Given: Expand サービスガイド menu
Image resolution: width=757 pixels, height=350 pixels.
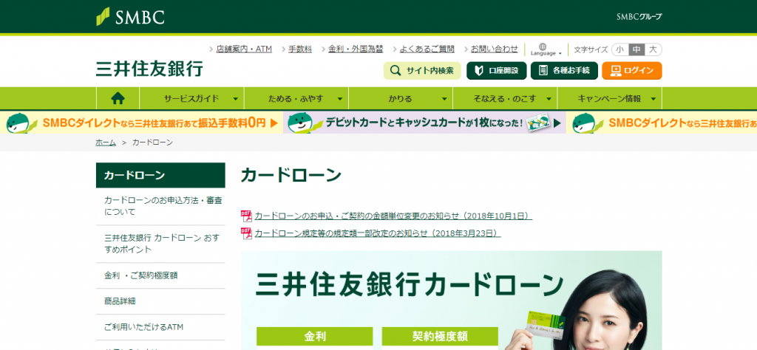Looking at the screenshot, I should pos(191,98).
